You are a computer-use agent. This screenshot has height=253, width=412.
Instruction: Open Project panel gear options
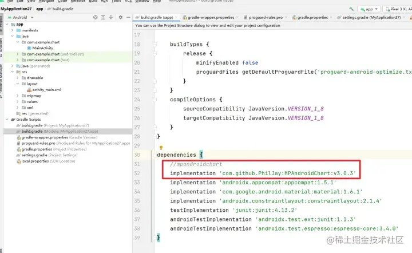(121, 17)
